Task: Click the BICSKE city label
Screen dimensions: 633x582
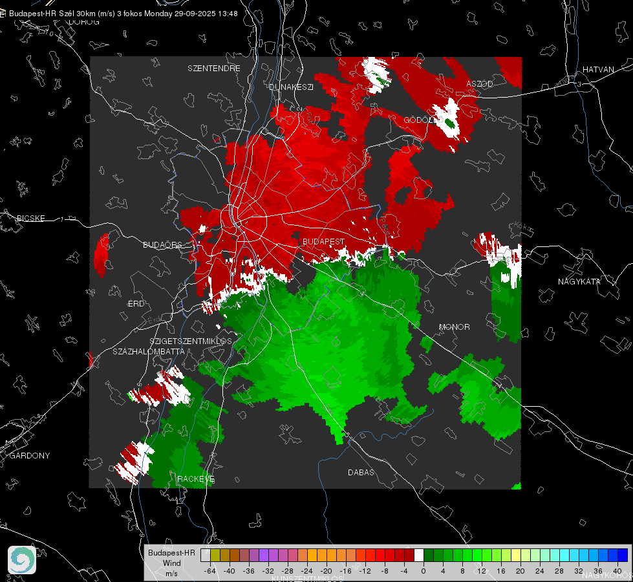Action: click(x=30, y=219)
